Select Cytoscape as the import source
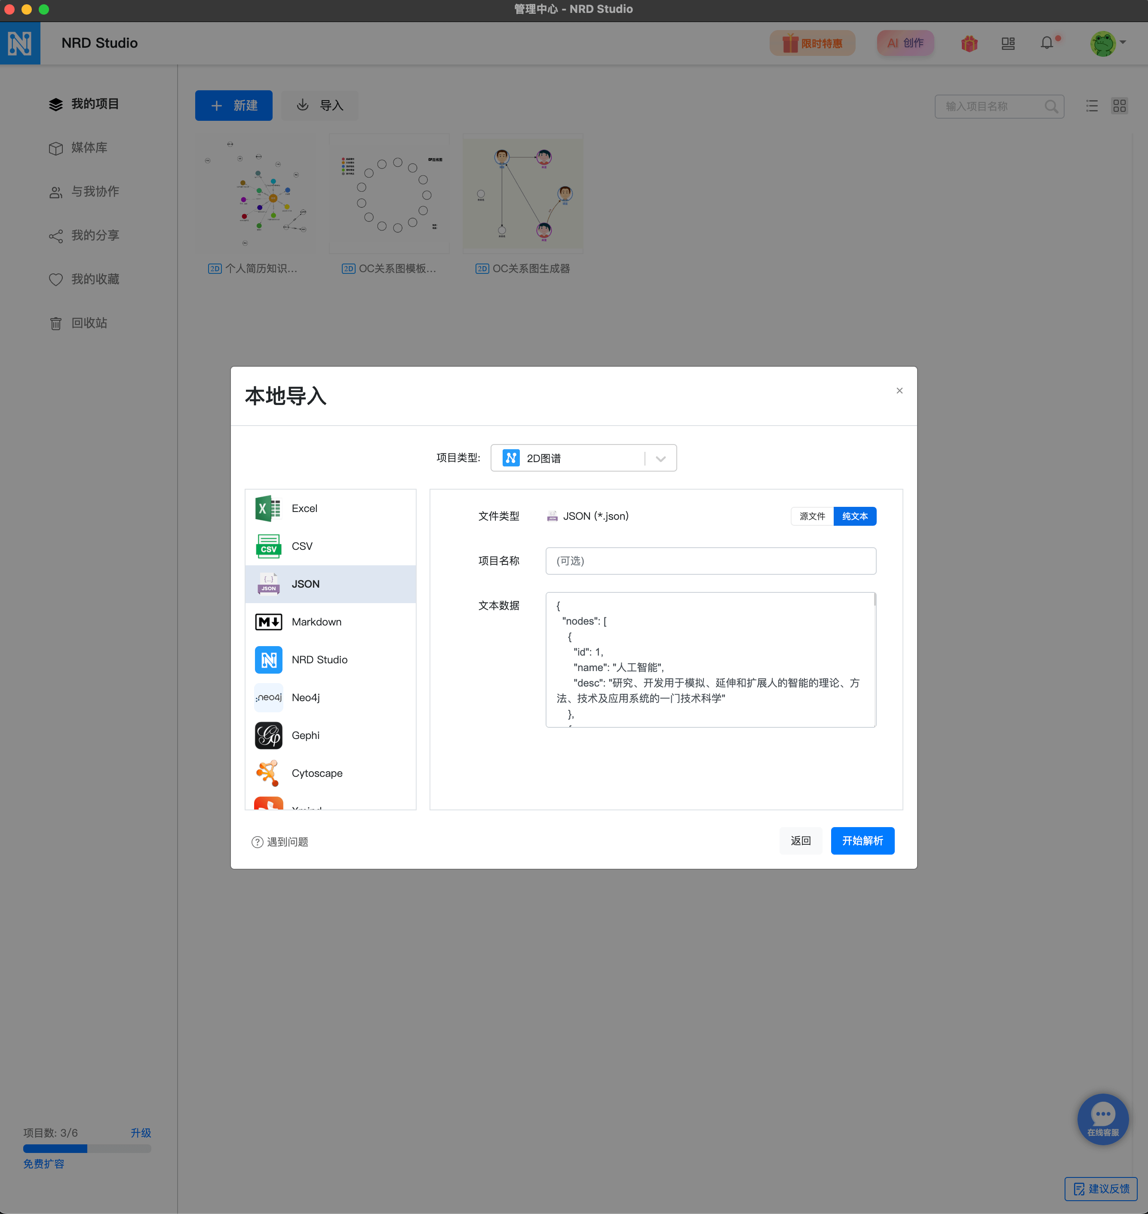 coord(316,773)
